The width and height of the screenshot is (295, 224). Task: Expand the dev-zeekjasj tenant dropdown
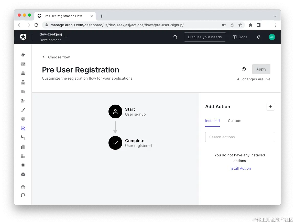[x=66, y=37]
